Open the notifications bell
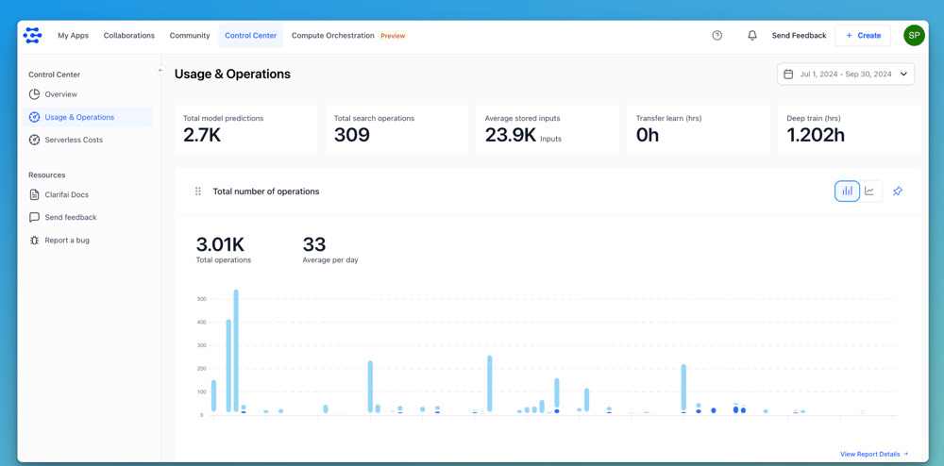The height and width of the screenshot is (466, 944). [752, 36]
